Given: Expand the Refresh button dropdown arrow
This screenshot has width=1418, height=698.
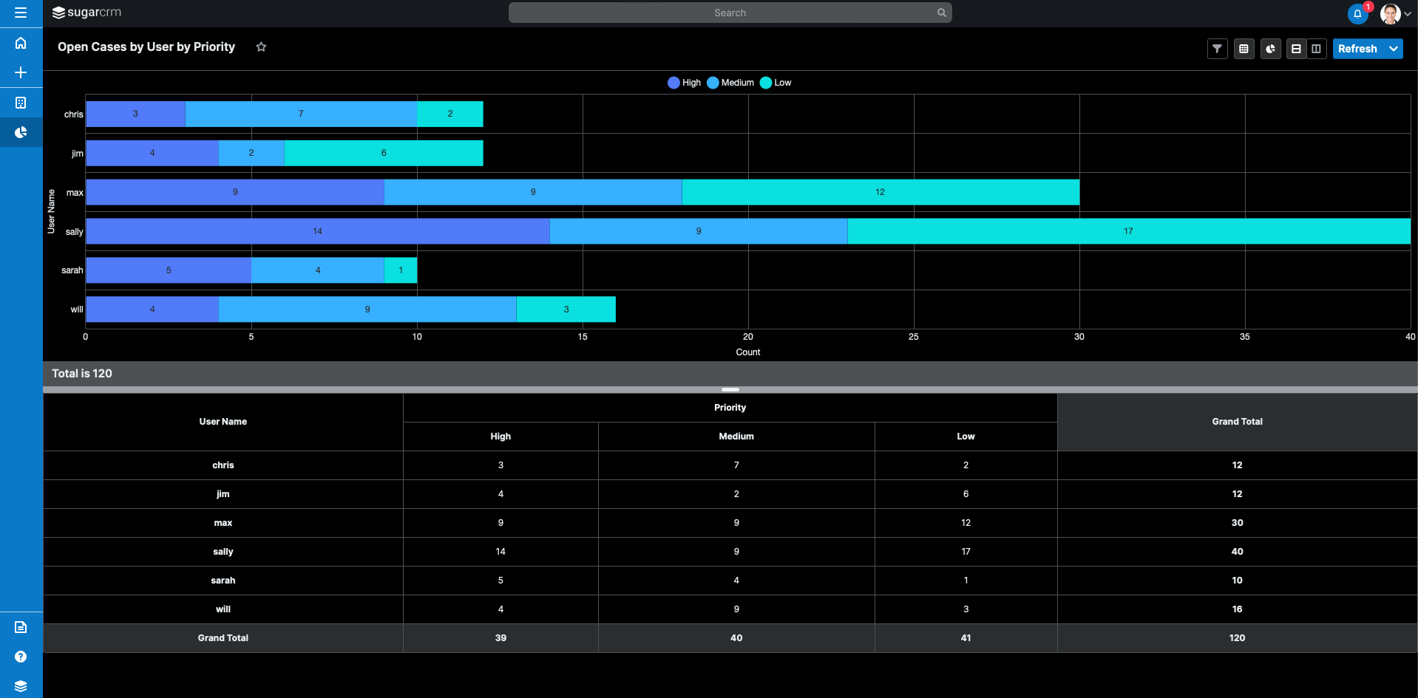Looking at the screenshot, I should (1394, 49).
